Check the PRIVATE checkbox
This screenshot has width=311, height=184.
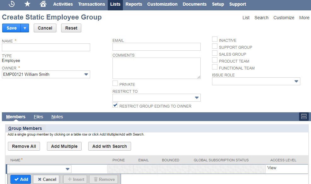tap(115, 83)
